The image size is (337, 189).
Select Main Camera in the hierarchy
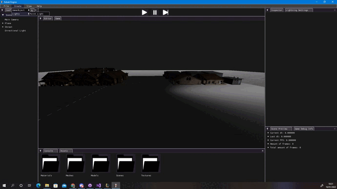click(12, 19)
